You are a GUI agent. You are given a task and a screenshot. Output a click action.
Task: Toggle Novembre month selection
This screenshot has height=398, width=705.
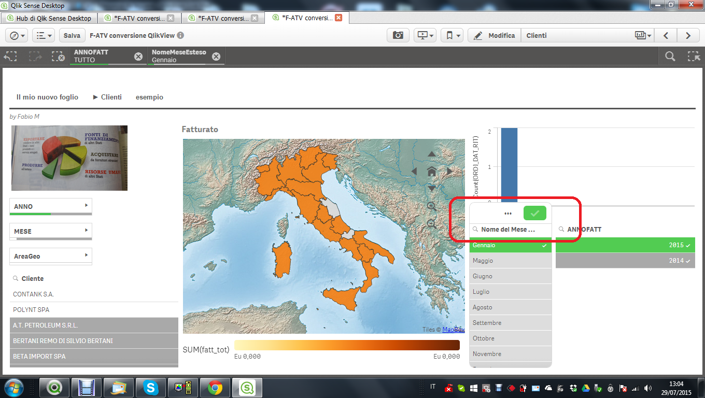pos(511,354)
